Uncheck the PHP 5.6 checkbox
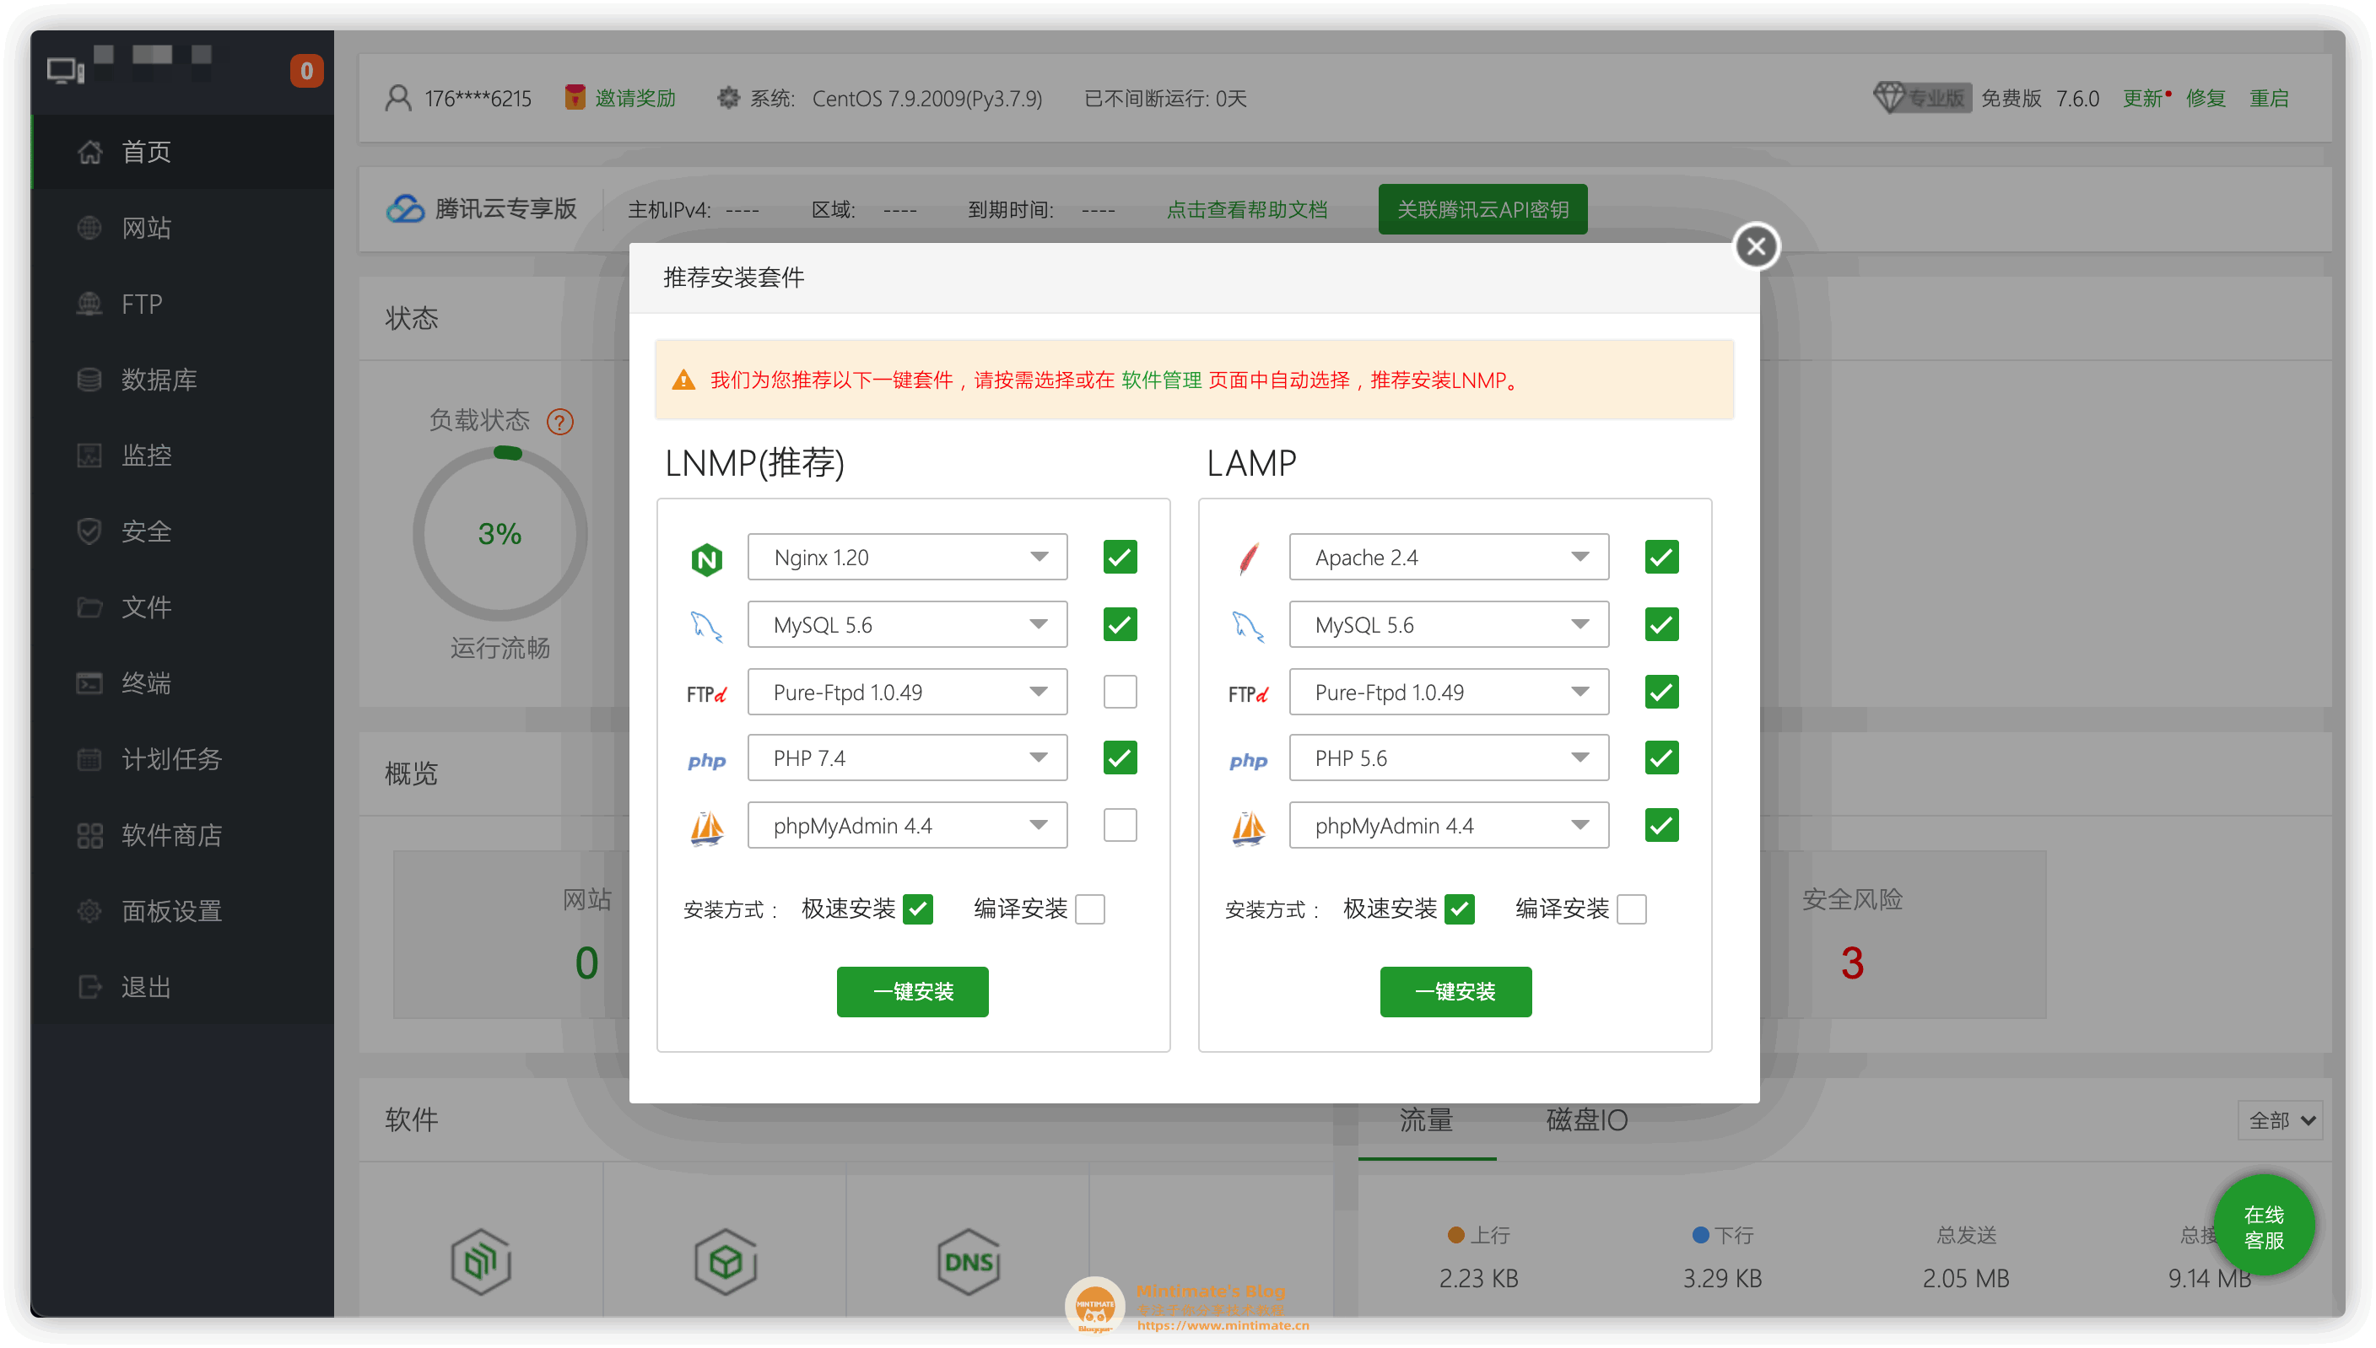This screenshot has width=2376, height=1348. point(1661,758)
